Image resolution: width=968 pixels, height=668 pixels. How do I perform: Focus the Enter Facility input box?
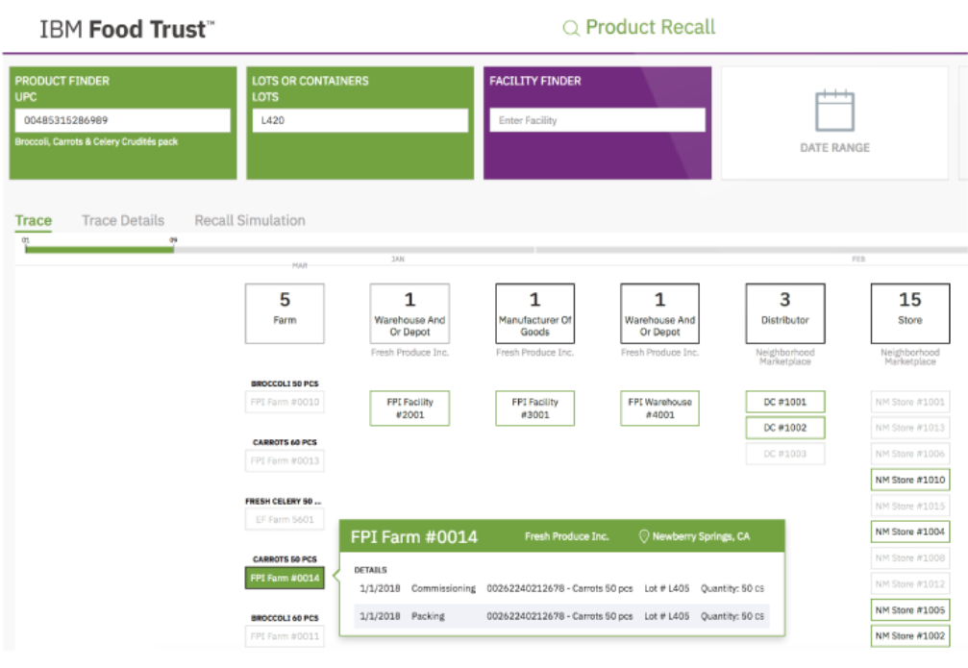597,120
